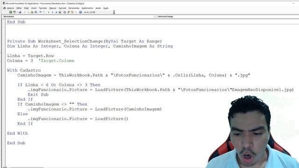Minimize the VBA editor window
299x168 pixels.
click(293, 3)
